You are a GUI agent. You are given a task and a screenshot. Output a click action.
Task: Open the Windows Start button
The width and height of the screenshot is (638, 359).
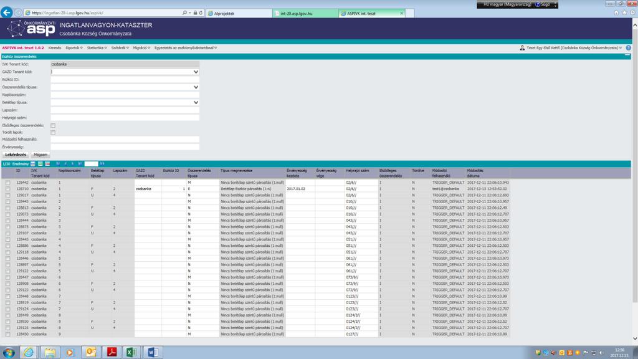tap(9, 352)
